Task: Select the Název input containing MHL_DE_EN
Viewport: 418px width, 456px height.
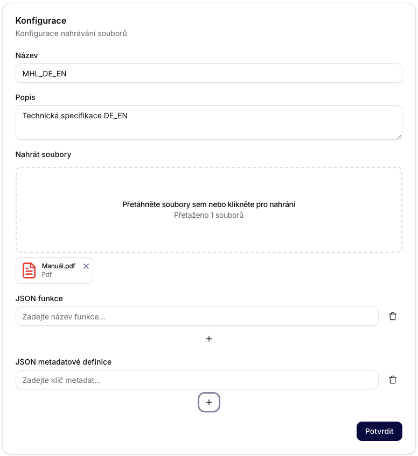Action: (209, 73)
